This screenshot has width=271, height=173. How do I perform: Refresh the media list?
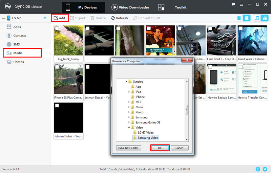pos(119,18)
